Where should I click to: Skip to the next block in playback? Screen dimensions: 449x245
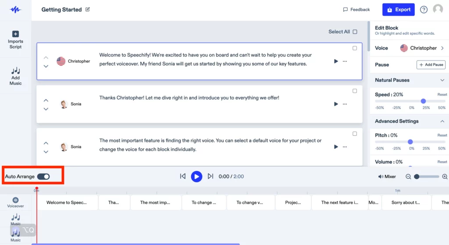(210, 176)
